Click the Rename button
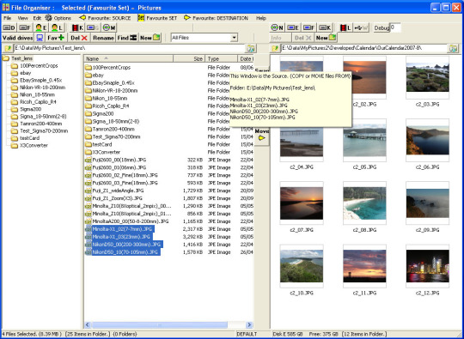 pos(103,38)
